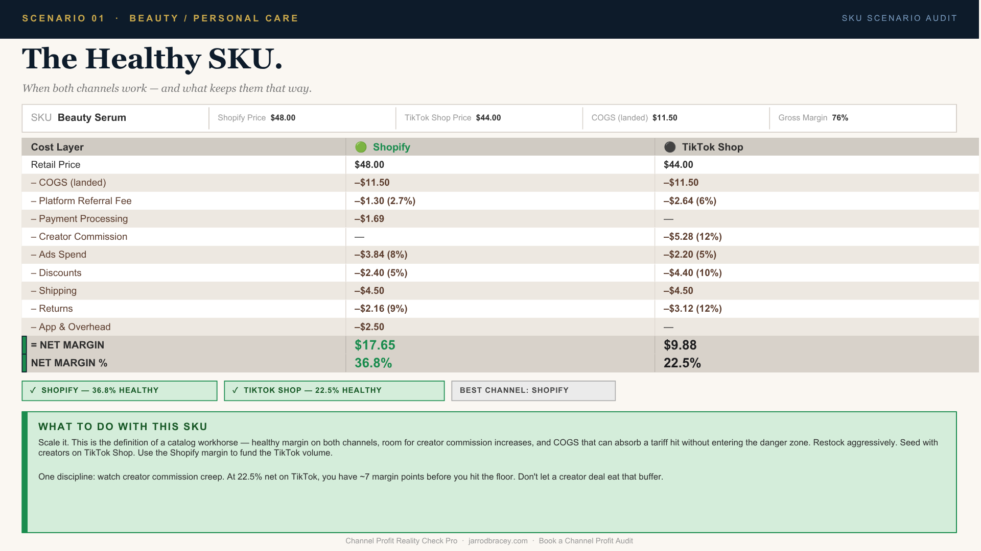Screen dimensions: 981x551
Task: Click Shopify returns –$2.16 (9%)
Action: click(381, 309)
